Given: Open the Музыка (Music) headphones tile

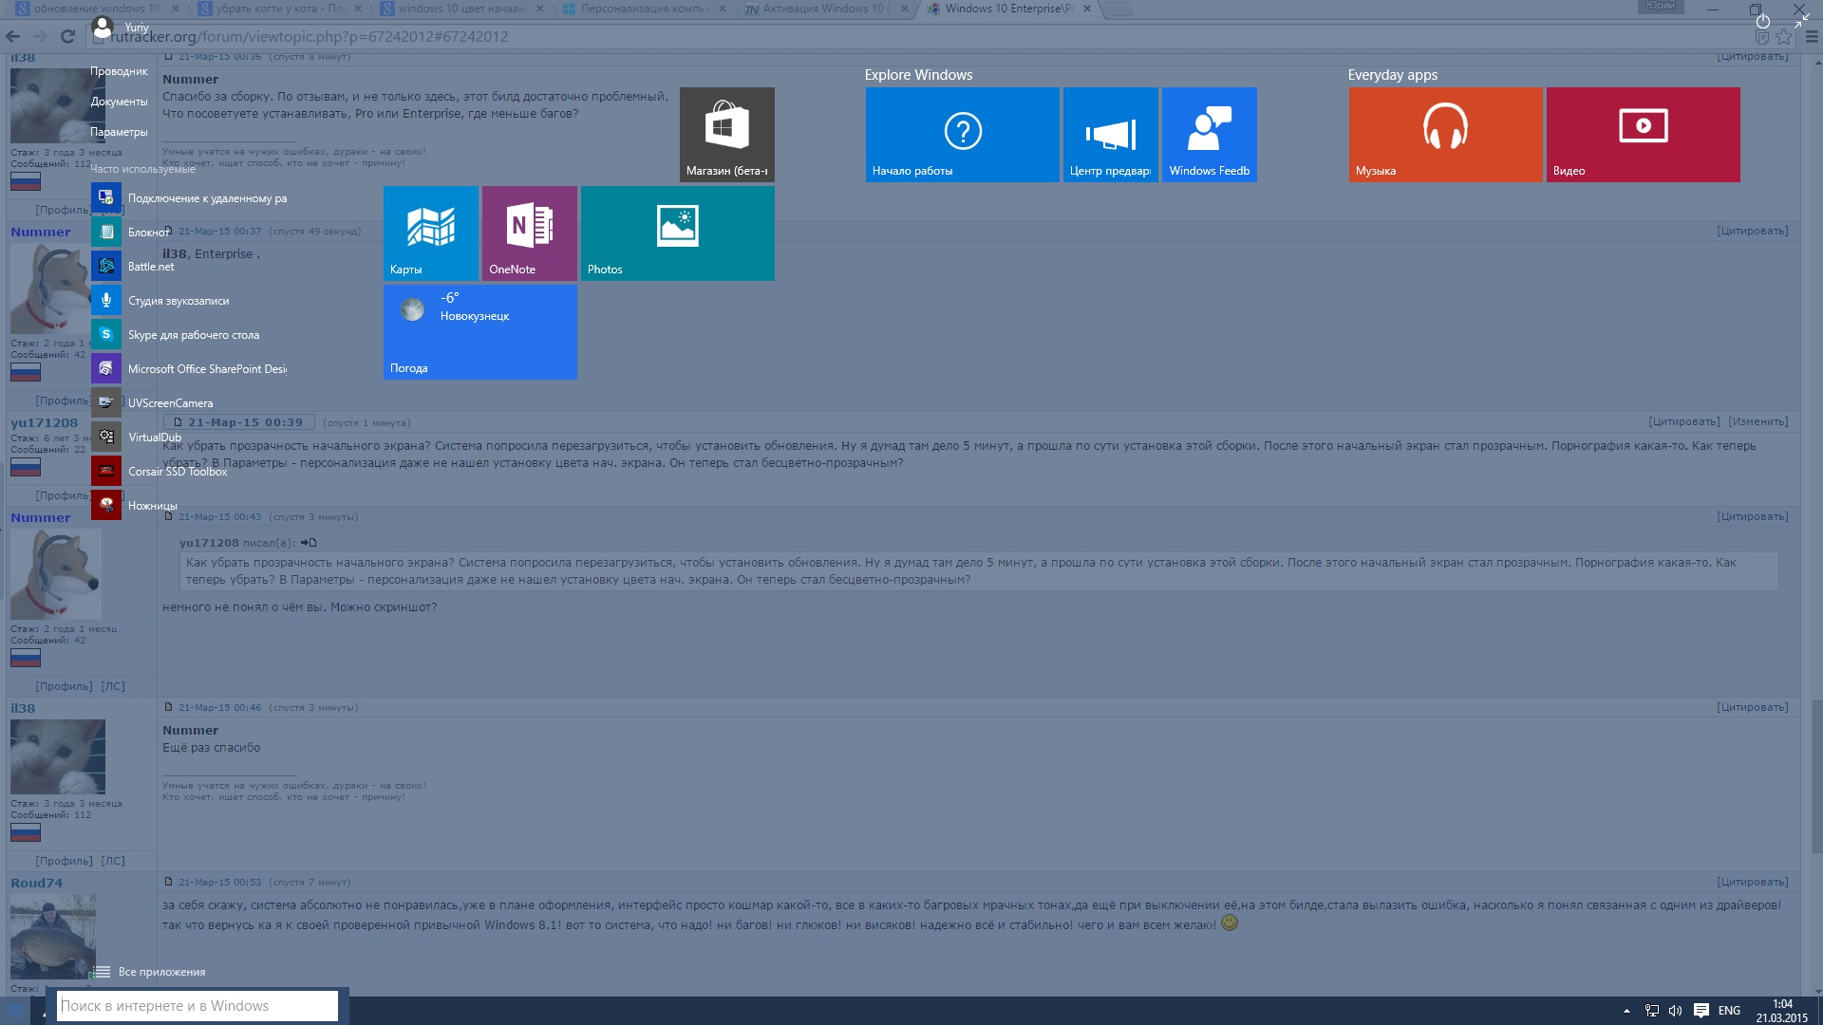Looking at the screenshot, I should click(x=1444, y=134).
